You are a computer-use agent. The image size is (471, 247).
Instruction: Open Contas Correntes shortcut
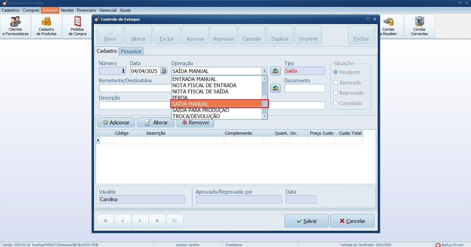[x=419, y=26]
